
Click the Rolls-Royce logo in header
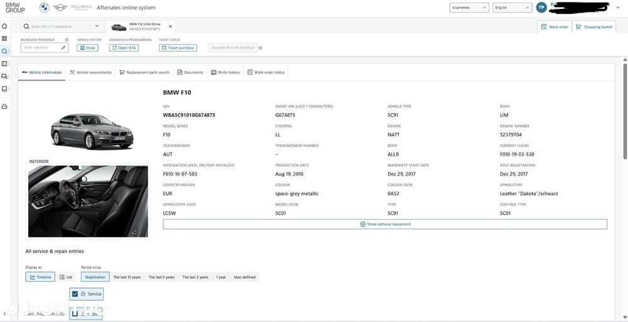tap(81, 7)
